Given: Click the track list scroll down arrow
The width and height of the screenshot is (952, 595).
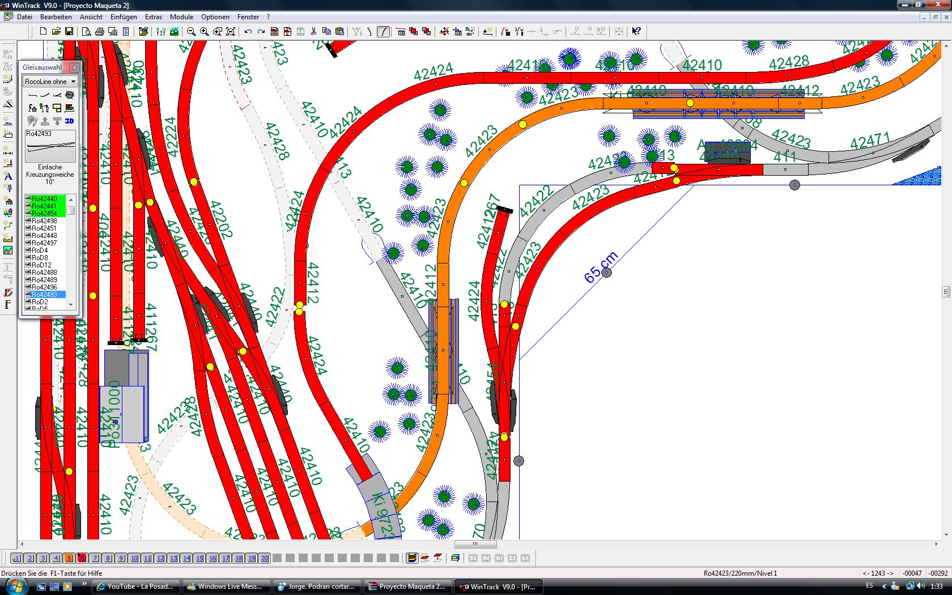Looking at the screenshot, I should click(71, 305).
